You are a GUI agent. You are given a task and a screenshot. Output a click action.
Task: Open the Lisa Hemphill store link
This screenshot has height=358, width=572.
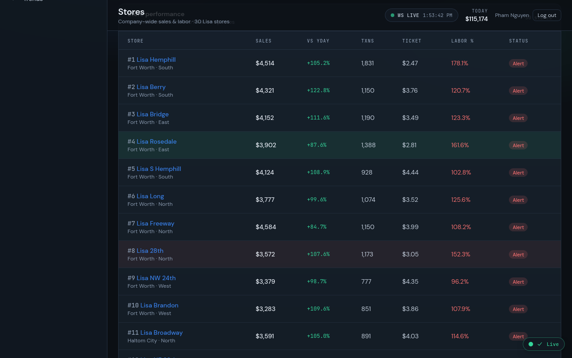click(x=156, y=60)
